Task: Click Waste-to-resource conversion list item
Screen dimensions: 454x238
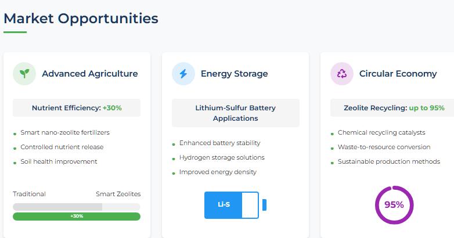Action: point(384,147)
